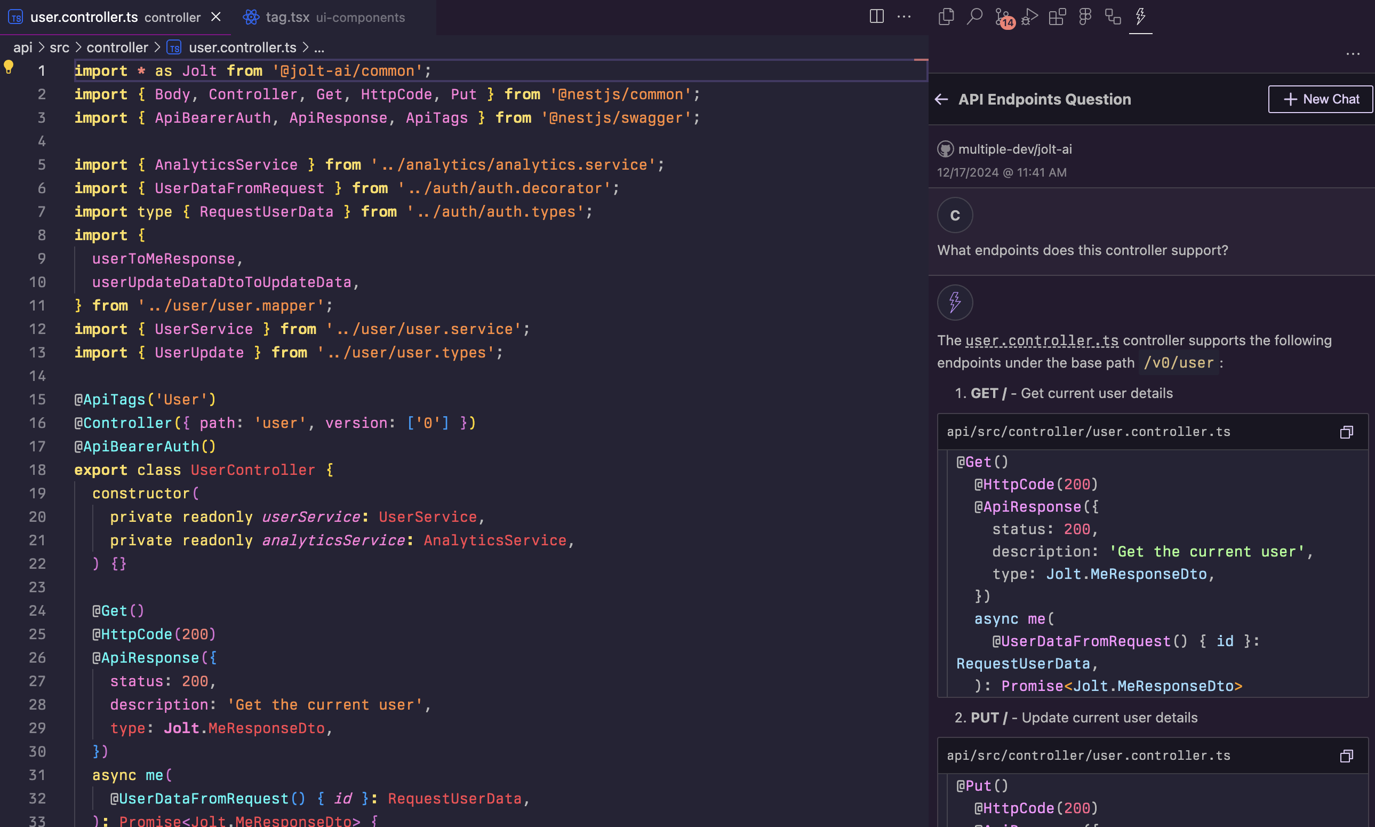Click '@nestjs/swagger' string on line 3
This screenshot has width=1375, height=827.
pyautogui.click(x=616, y=117)
